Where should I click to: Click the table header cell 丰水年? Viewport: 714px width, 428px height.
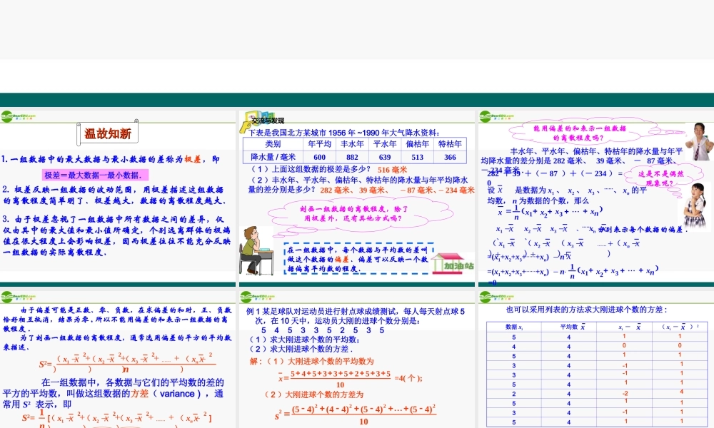coord(352,143)
